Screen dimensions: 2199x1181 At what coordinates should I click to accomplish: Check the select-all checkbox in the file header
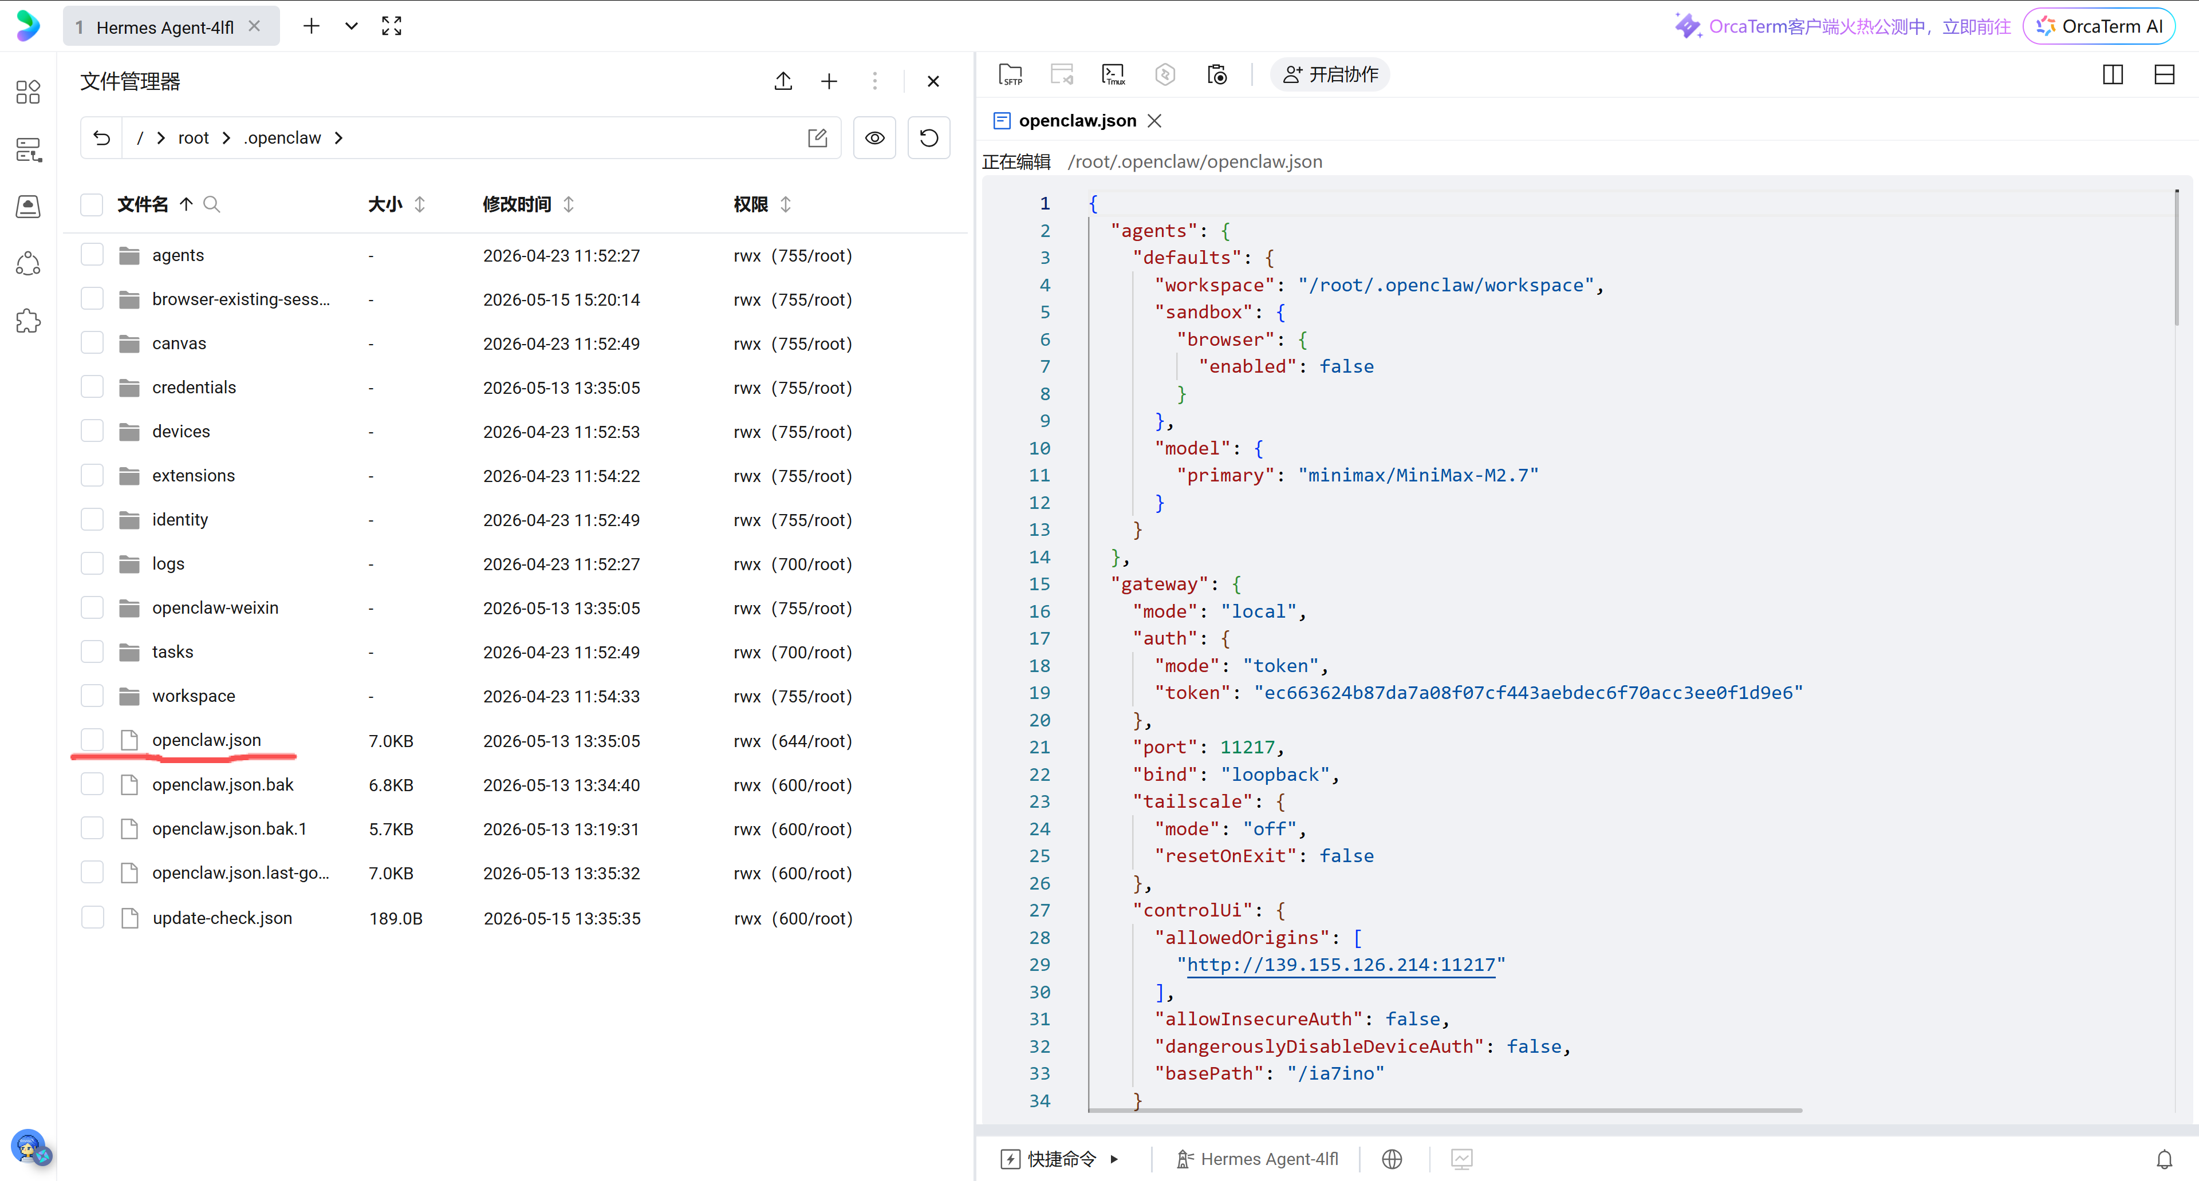(92, 204)
